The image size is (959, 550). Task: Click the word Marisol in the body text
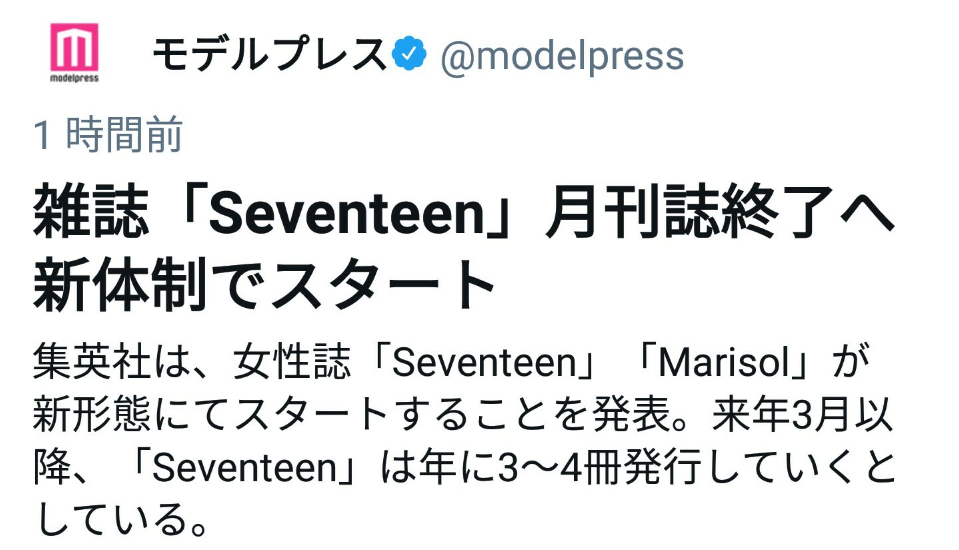click(724, 362)
